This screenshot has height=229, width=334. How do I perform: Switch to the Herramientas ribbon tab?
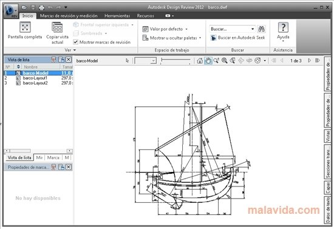click(x=117, y=16)
